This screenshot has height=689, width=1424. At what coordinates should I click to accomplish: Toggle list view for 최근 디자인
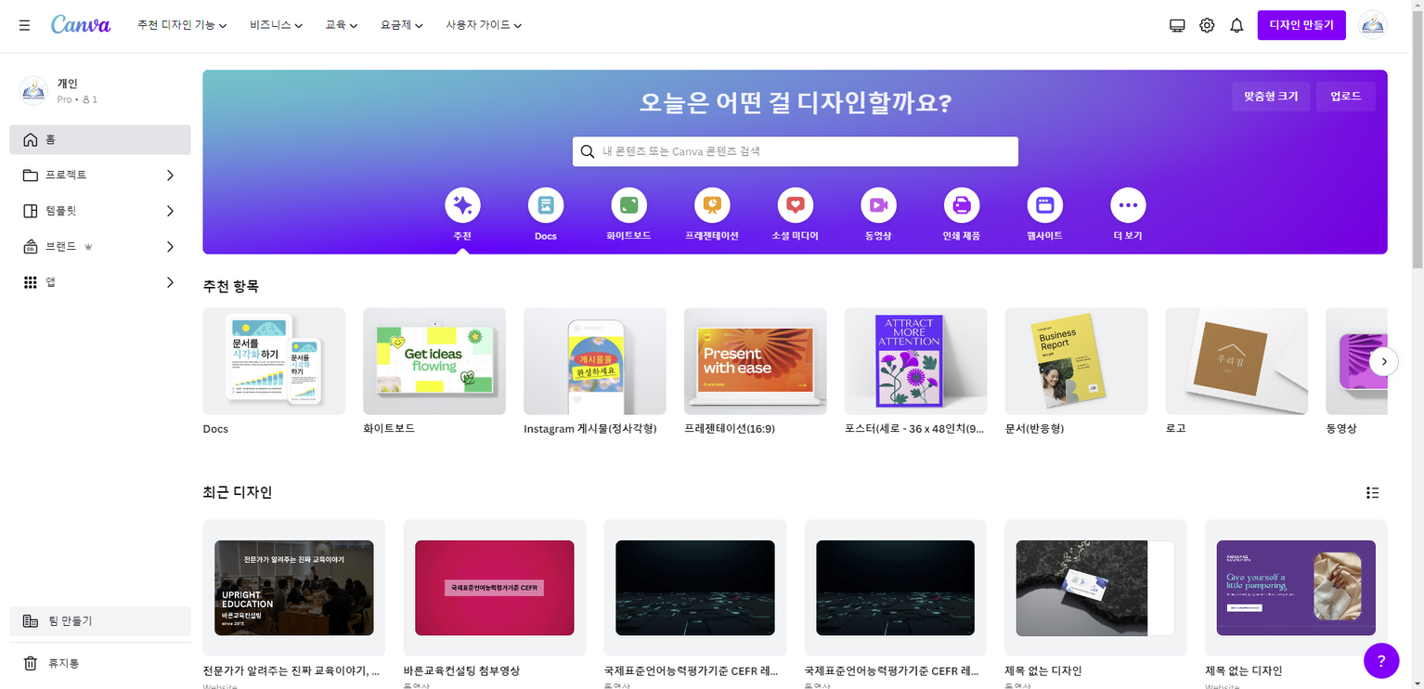click(1372, 493)
